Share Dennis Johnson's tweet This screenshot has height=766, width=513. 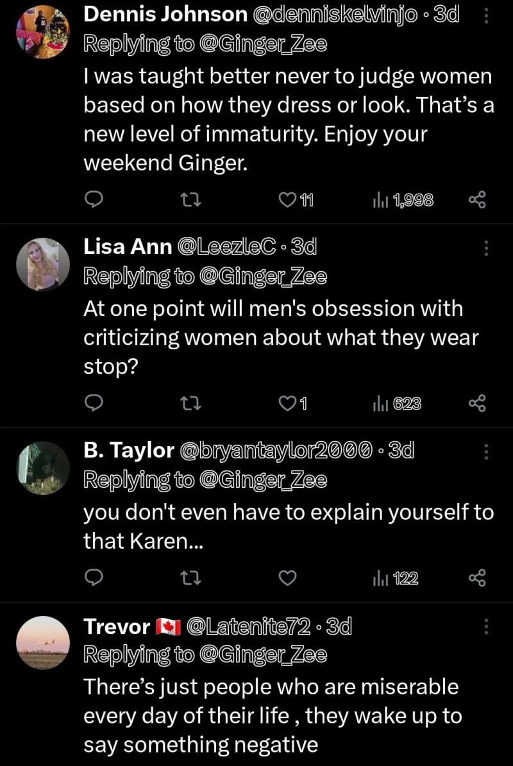(x=477, y=199)
